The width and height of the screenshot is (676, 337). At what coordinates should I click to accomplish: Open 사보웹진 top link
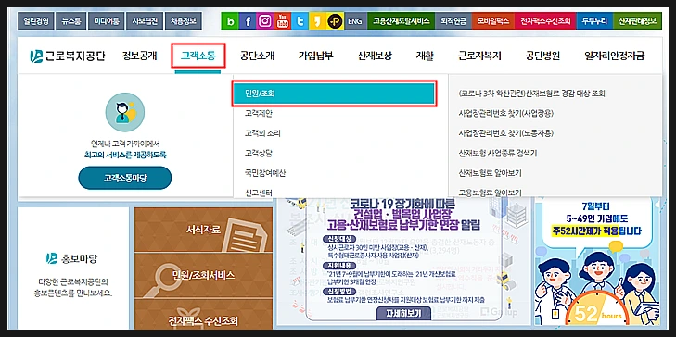(145, 20)
